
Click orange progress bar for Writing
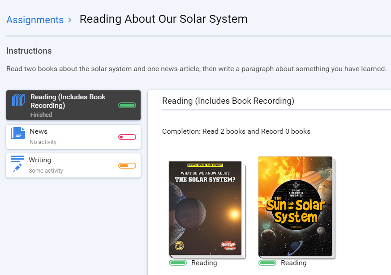[127, 165]
